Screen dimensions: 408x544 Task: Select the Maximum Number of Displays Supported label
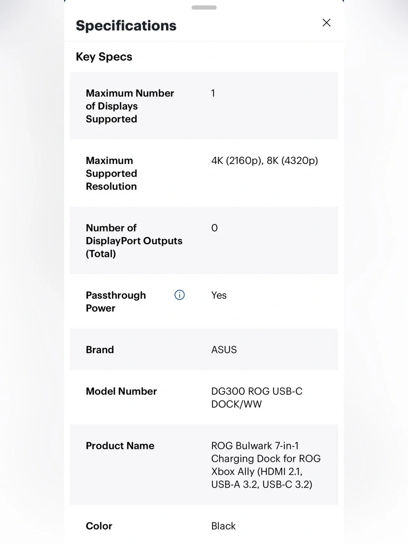pyautogui.click(x=130, y=106)
